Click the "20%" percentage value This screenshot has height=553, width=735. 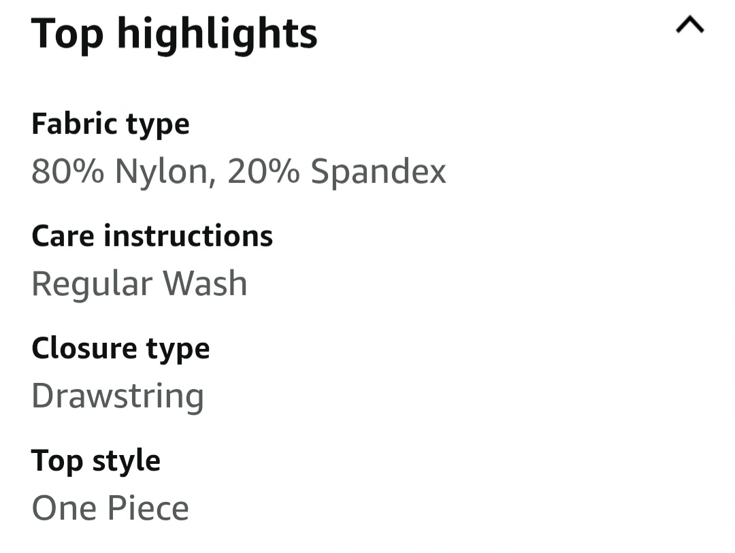pyautogui.click(x=263, y=171)
